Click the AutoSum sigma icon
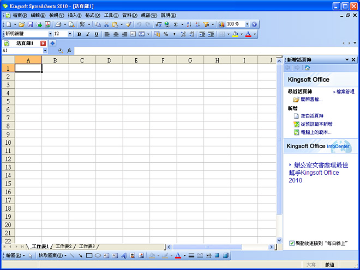The width and height of the screenshot is (360, 270). click(x=176, y=24)
